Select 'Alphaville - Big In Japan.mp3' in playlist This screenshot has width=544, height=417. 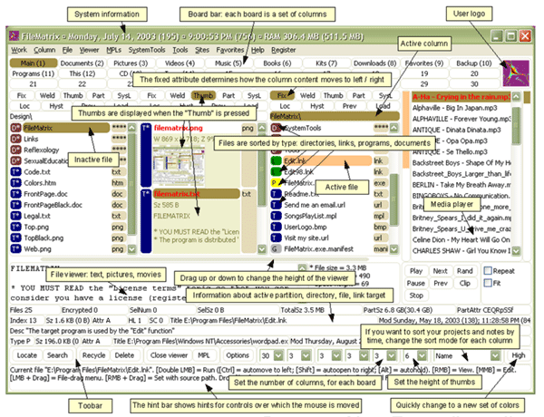tap(455, 108)
